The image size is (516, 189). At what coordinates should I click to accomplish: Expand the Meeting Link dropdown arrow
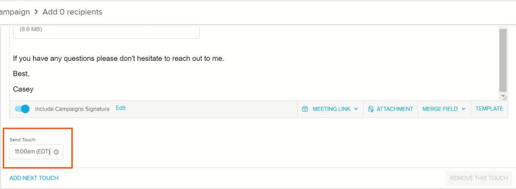(x=356, y=109)
